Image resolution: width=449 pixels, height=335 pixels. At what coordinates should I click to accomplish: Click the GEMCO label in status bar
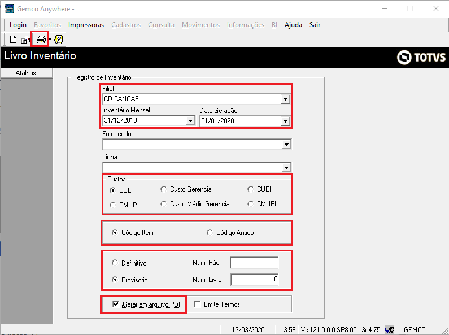click(415, 329)
